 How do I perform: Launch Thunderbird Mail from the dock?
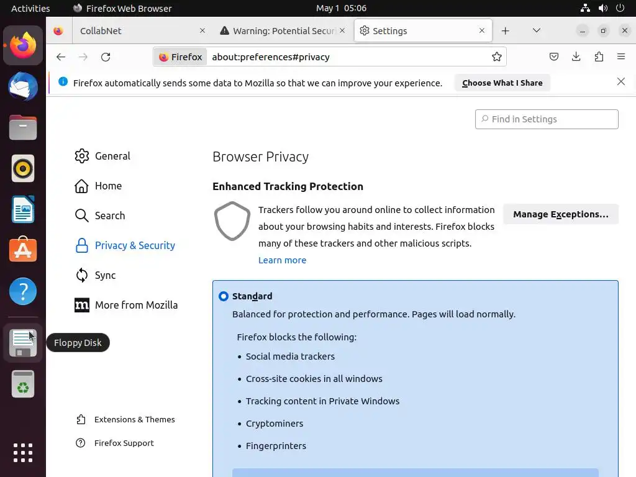pos(23,86)
